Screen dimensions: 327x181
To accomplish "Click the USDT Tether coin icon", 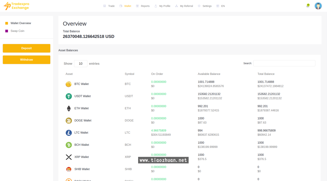I will click(69, 96).
